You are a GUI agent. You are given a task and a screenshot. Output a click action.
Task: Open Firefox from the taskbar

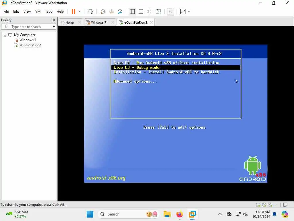click(x=179, y=214)
